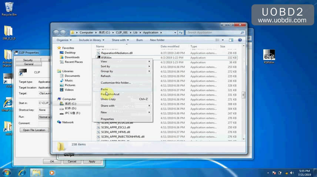Open the Run window mode combo box

(44, 117)
